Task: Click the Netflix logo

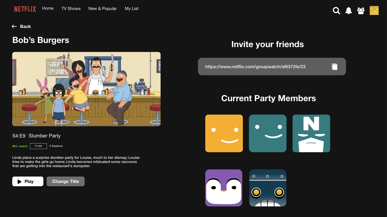Action: 25,9
